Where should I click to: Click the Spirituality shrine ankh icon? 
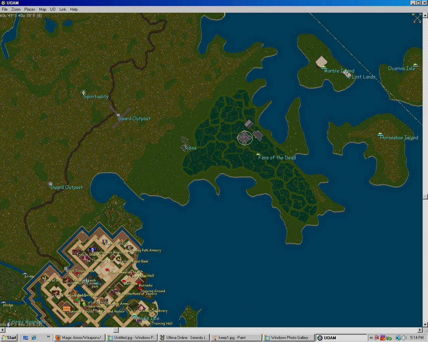[x=83, y=93]
